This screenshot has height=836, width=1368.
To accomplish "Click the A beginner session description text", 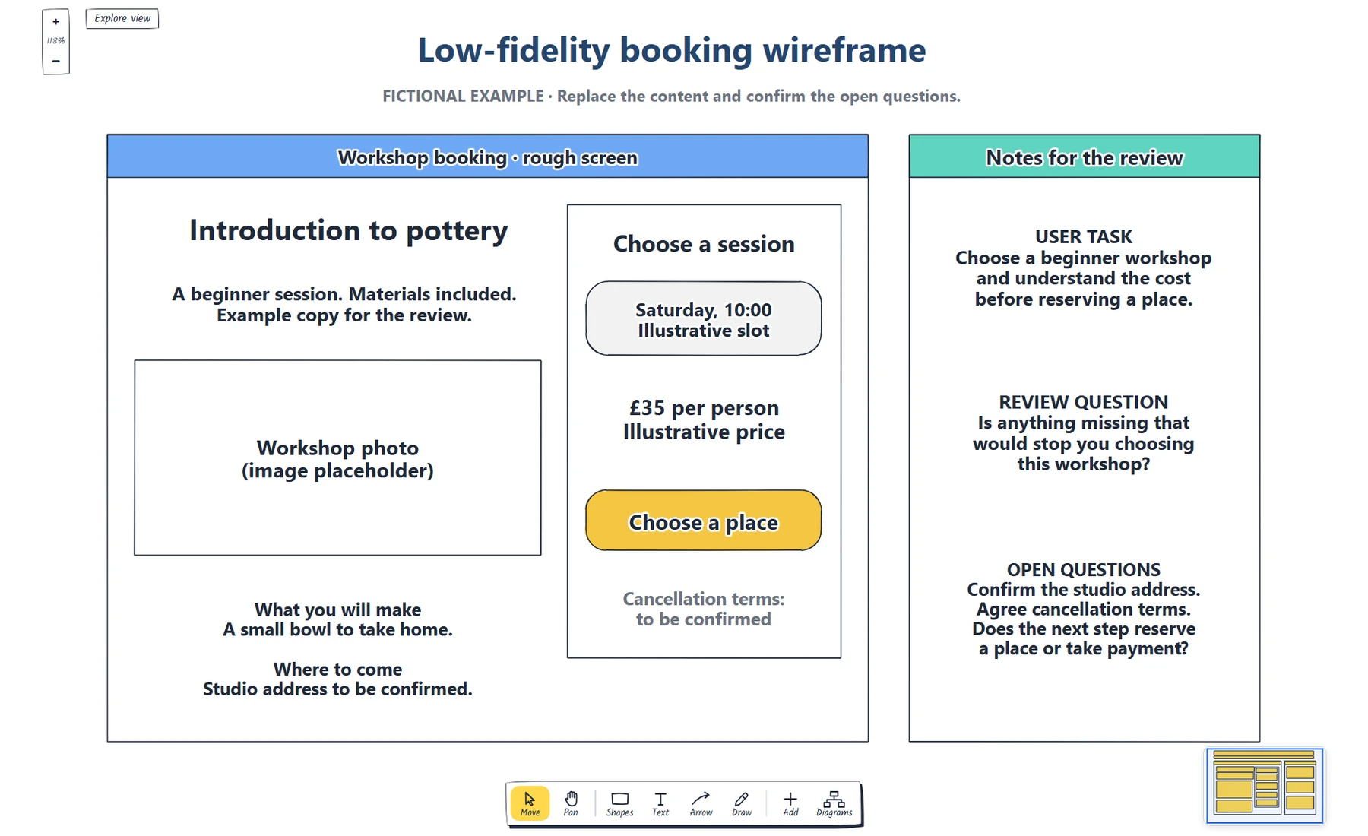I will point(344,305).
